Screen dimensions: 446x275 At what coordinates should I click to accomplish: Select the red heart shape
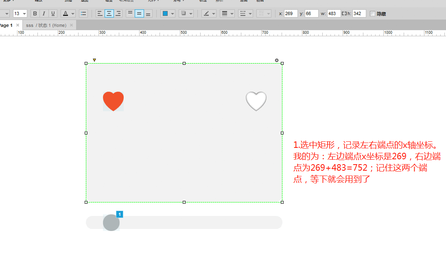click(113, 101)
